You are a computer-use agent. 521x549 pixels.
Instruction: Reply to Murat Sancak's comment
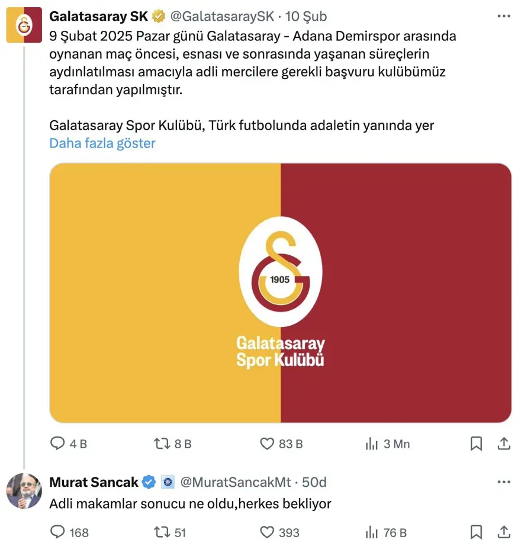(57, 532)
